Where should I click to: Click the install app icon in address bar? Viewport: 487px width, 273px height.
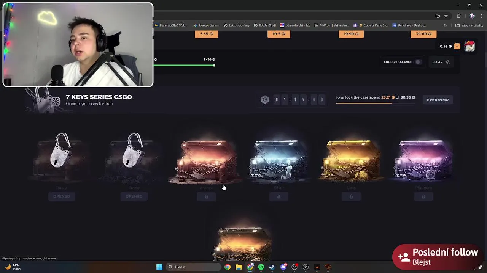[x=438, y=16]
